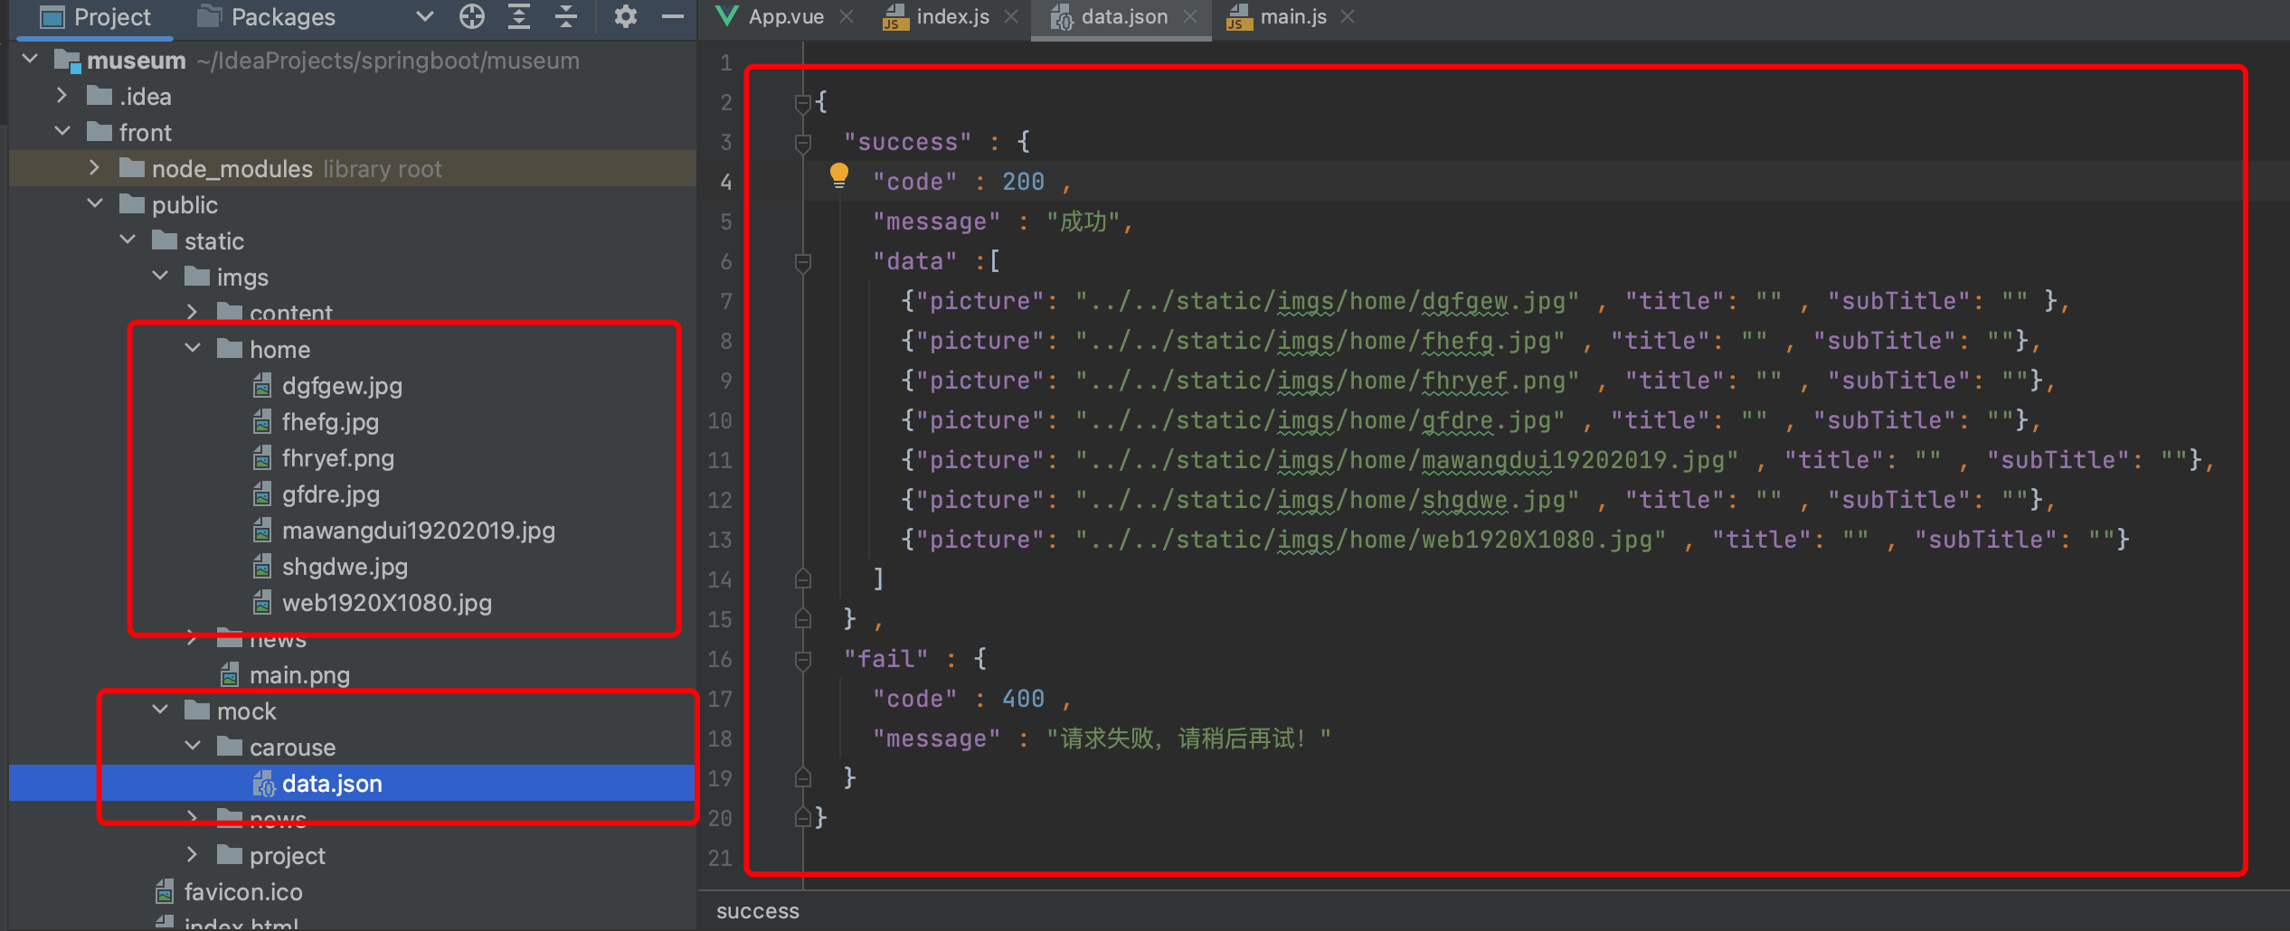2290x931 pixels.
Task: Fold the success block at line 3
Action: pyautogui.click(x=802, y=143)
